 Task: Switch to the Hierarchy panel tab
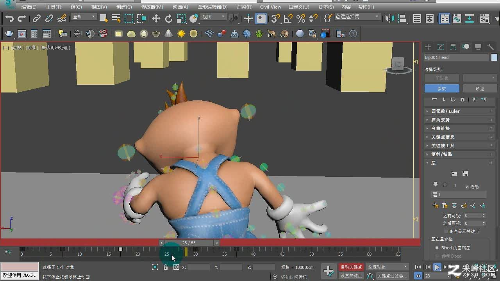point(453,47)
